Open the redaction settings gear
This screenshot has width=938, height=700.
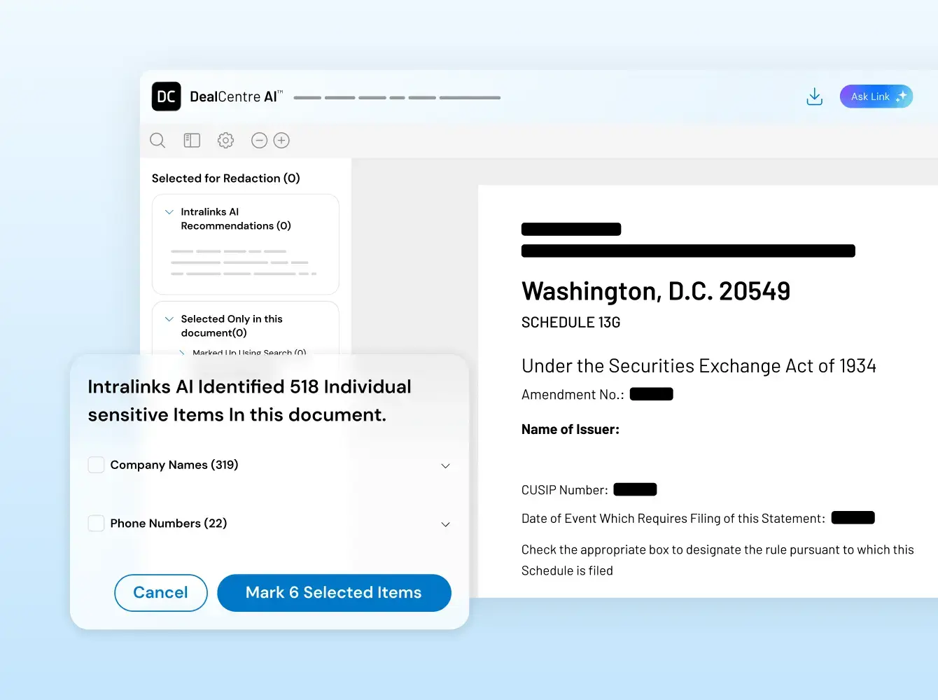pos(225,140)
